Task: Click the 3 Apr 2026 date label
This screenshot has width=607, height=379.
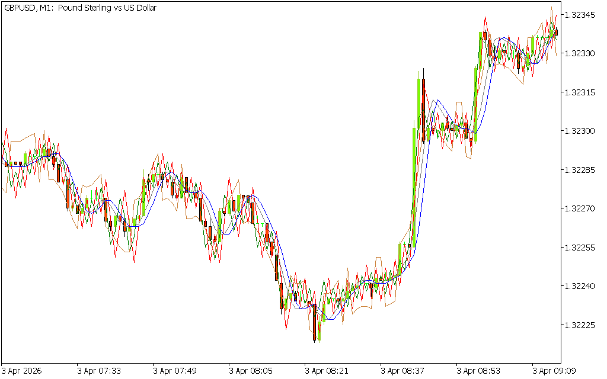Action: pyautogui.click(x=23, y=371)
